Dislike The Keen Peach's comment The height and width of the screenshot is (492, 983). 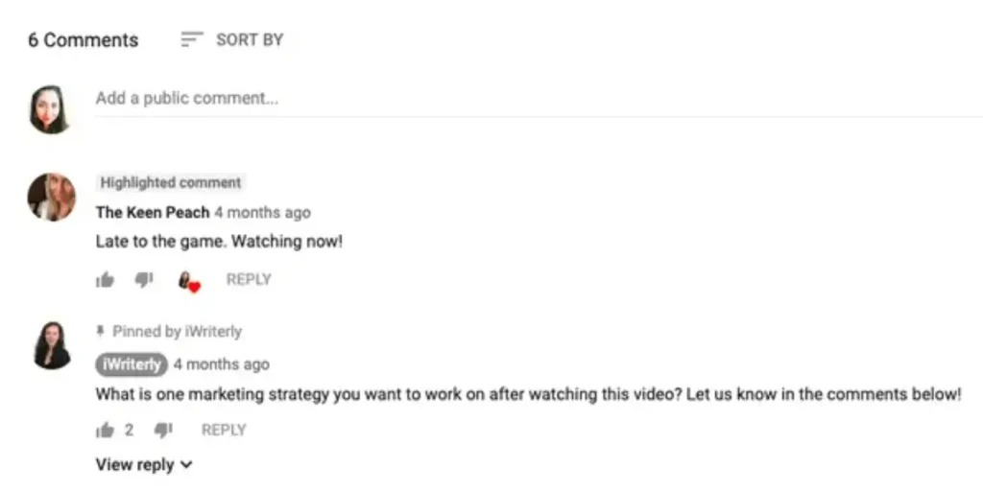pos(144,280)
